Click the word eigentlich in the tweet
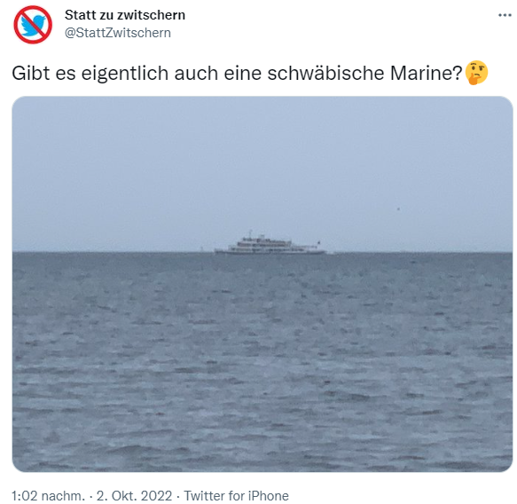 (125, 74)
